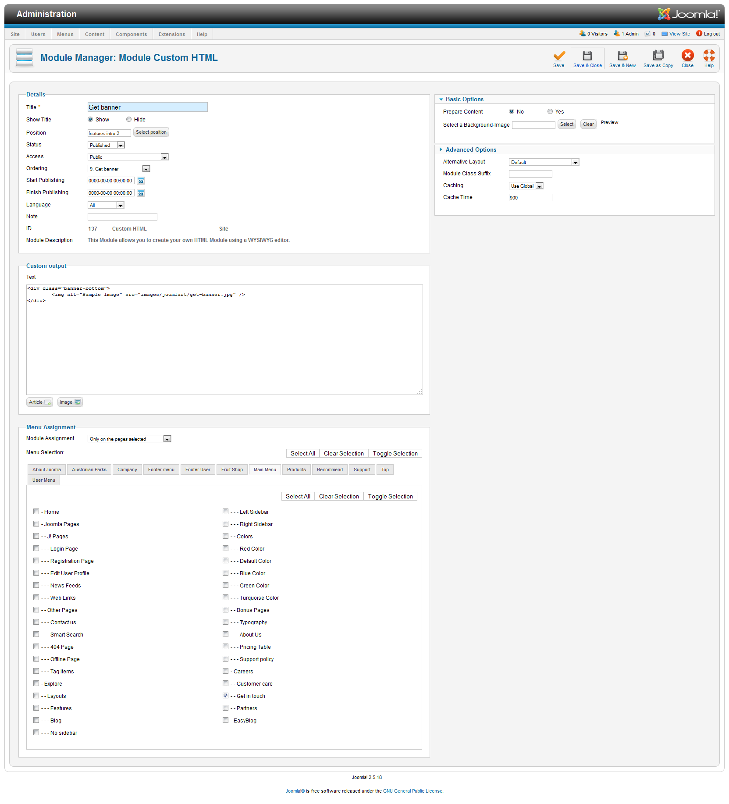Switch to the User Menu tab

44,480
